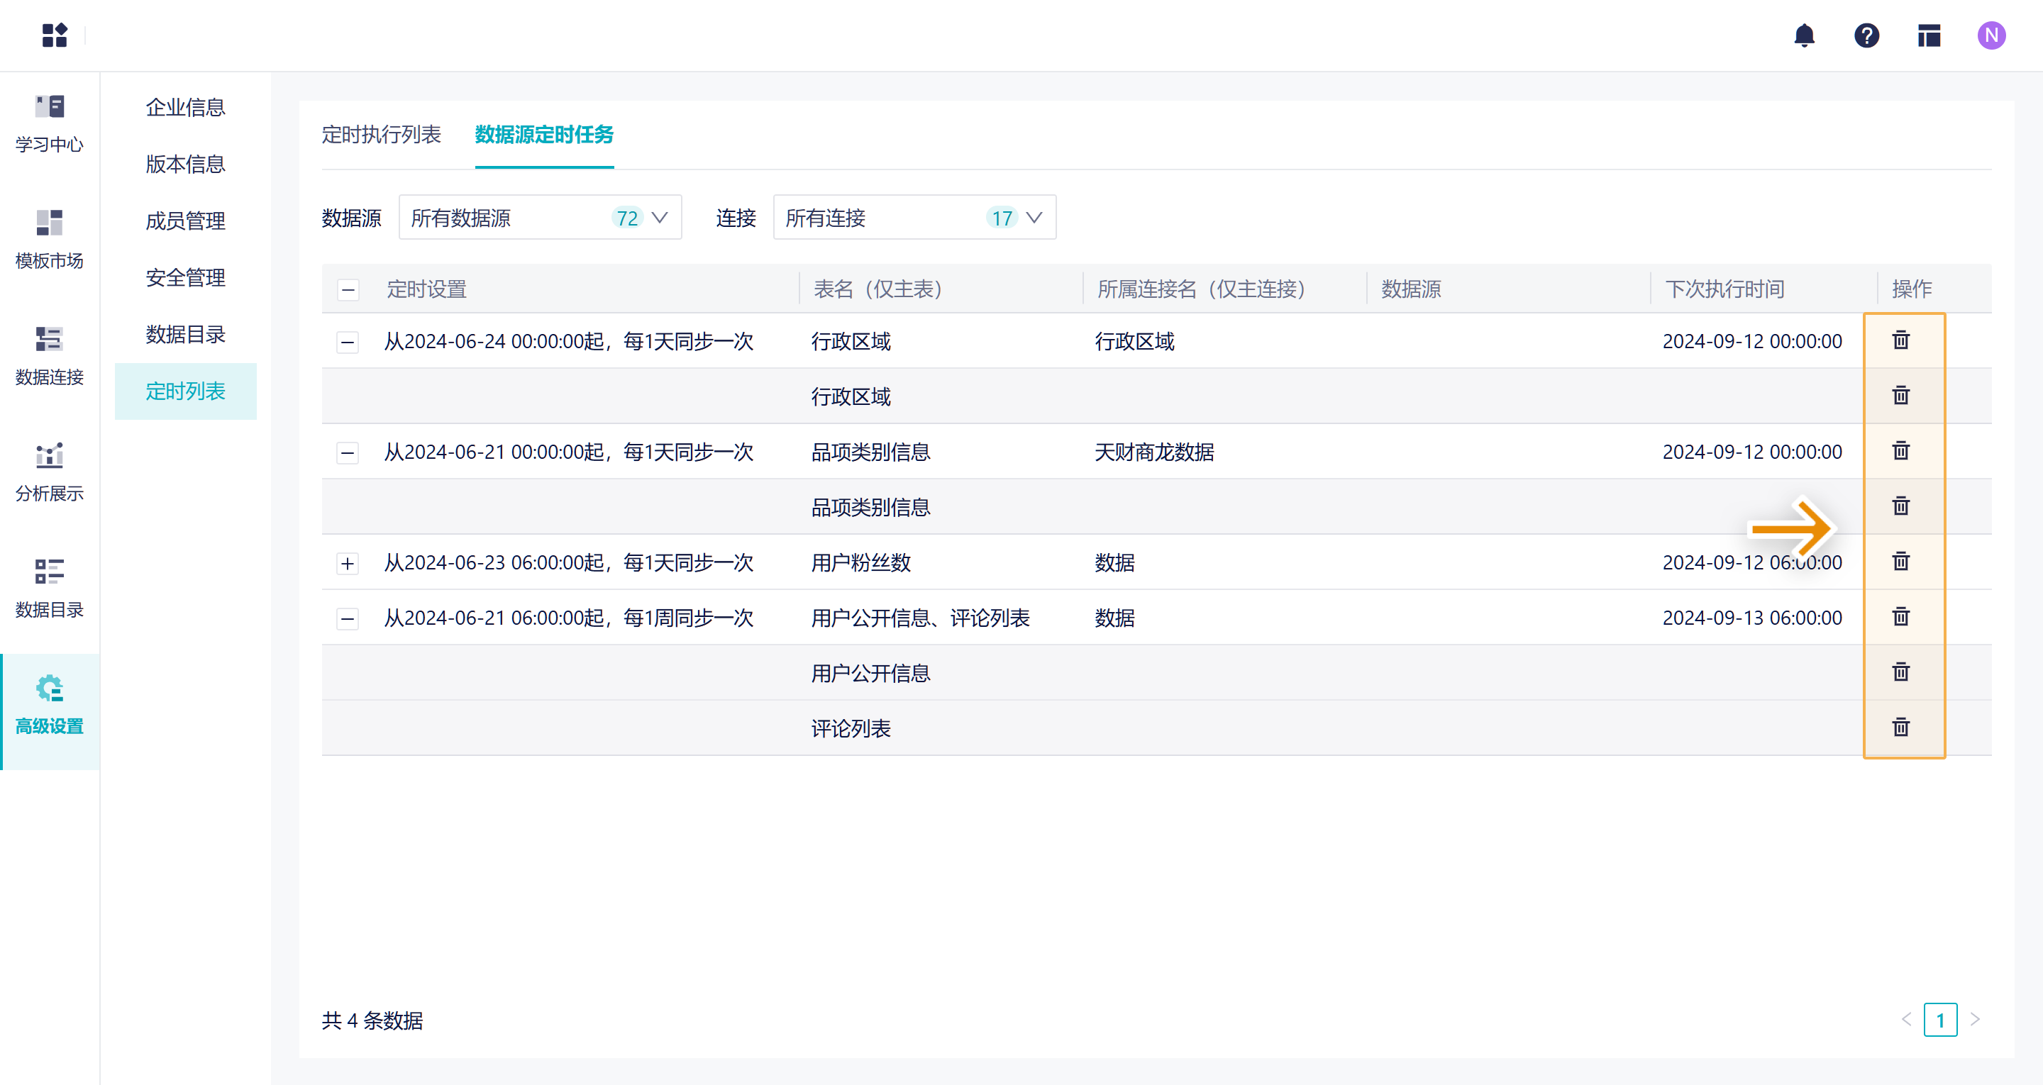This screenshot has height=1085, width=2043.
Task: Open the user avatar N menu
Action: pyautogui.click(x=1991, y=35)
